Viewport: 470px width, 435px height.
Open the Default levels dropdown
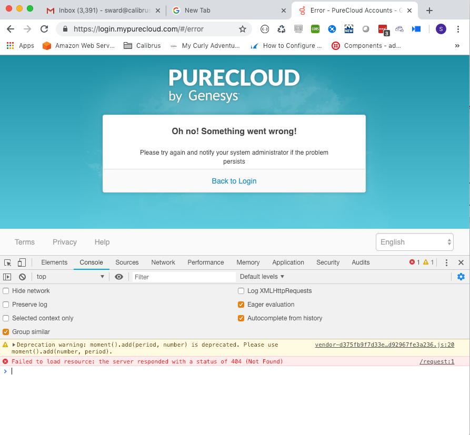click(262, 276)
